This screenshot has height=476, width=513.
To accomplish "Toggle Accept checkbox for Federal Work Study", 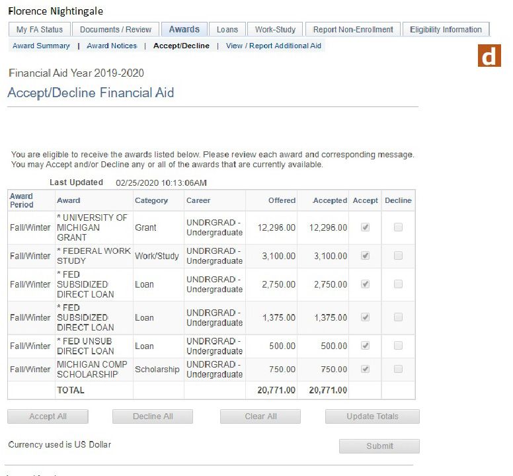I will pyautogui.click(x=365, y=255).
